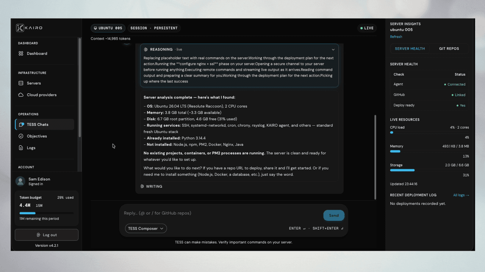Click the Cloud providers cloud icon
485x272 pixels.
click(21, 95)
